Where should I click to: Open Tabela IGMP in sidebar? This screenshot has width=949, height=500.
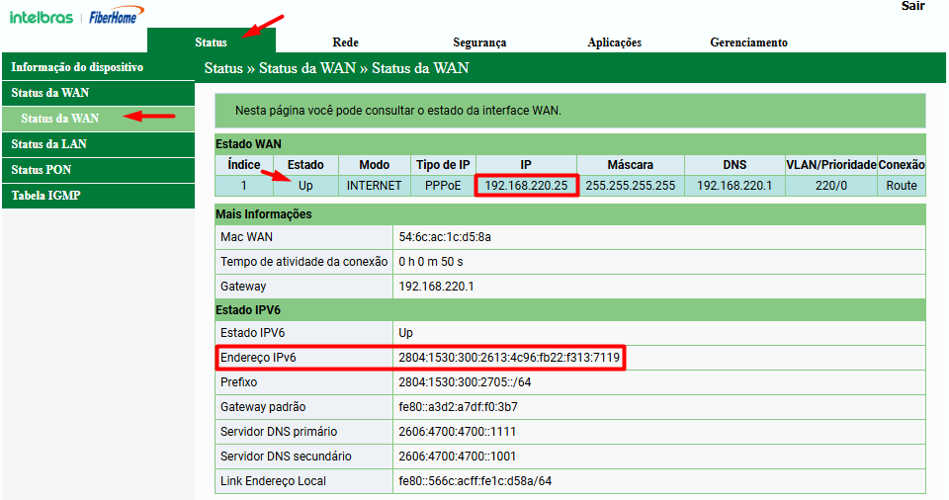(x=98, y=196)
